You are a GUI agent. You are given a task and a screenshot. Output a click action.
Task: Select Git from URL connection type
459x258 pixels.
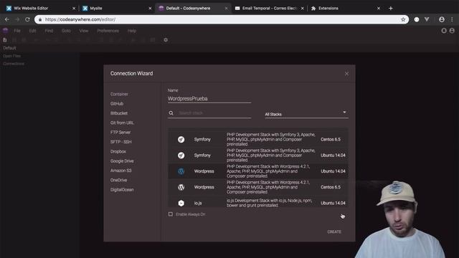click(x=122, y=123)
